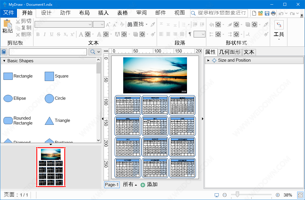Collapse the Basic Shapes category

(x=4, y=61)
